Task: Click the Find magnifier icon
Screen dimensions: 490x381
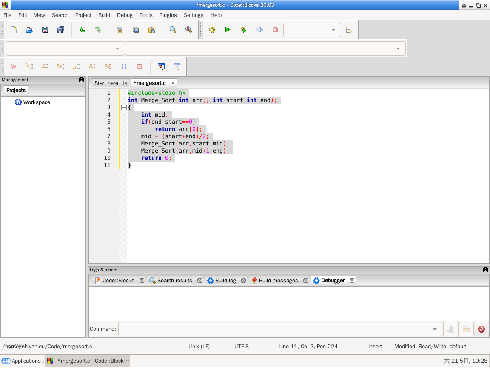Action: point(173,30)
